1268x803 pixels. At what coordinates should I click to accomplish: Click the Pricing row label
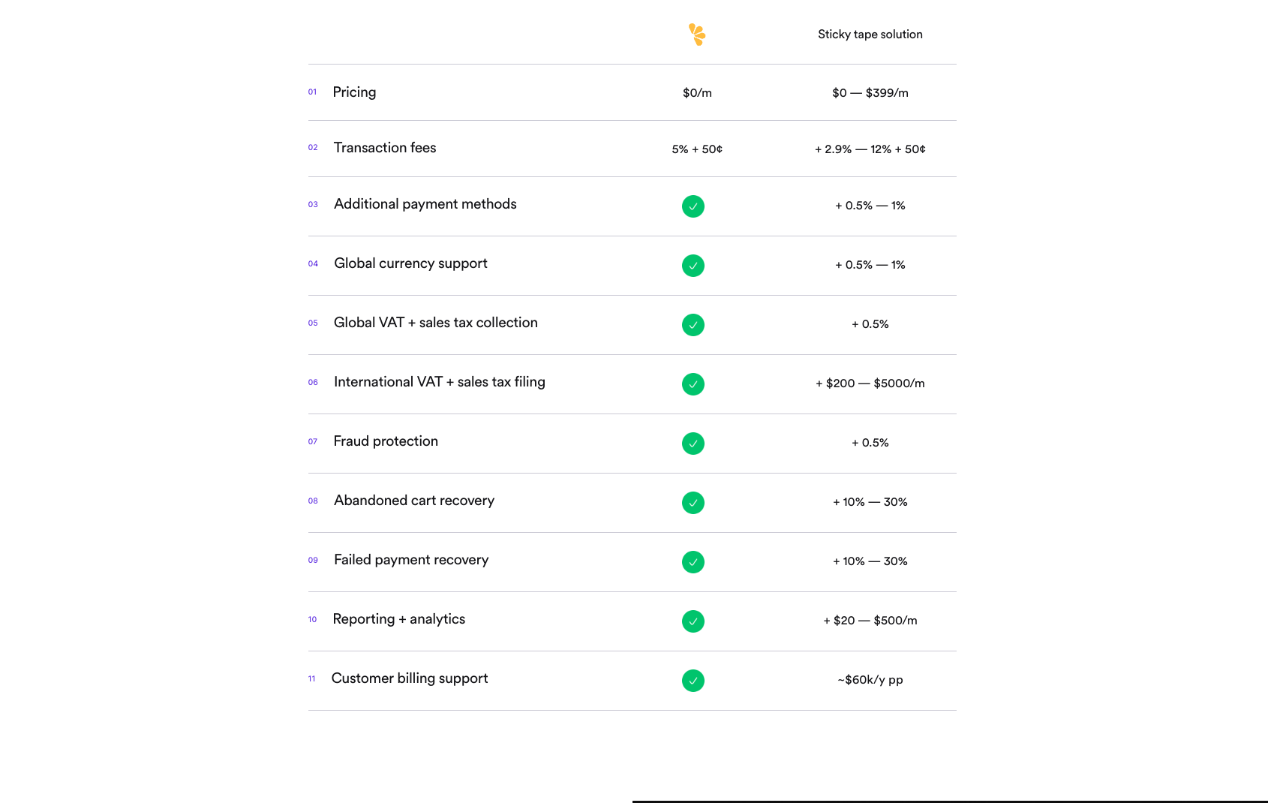[354, 92]
